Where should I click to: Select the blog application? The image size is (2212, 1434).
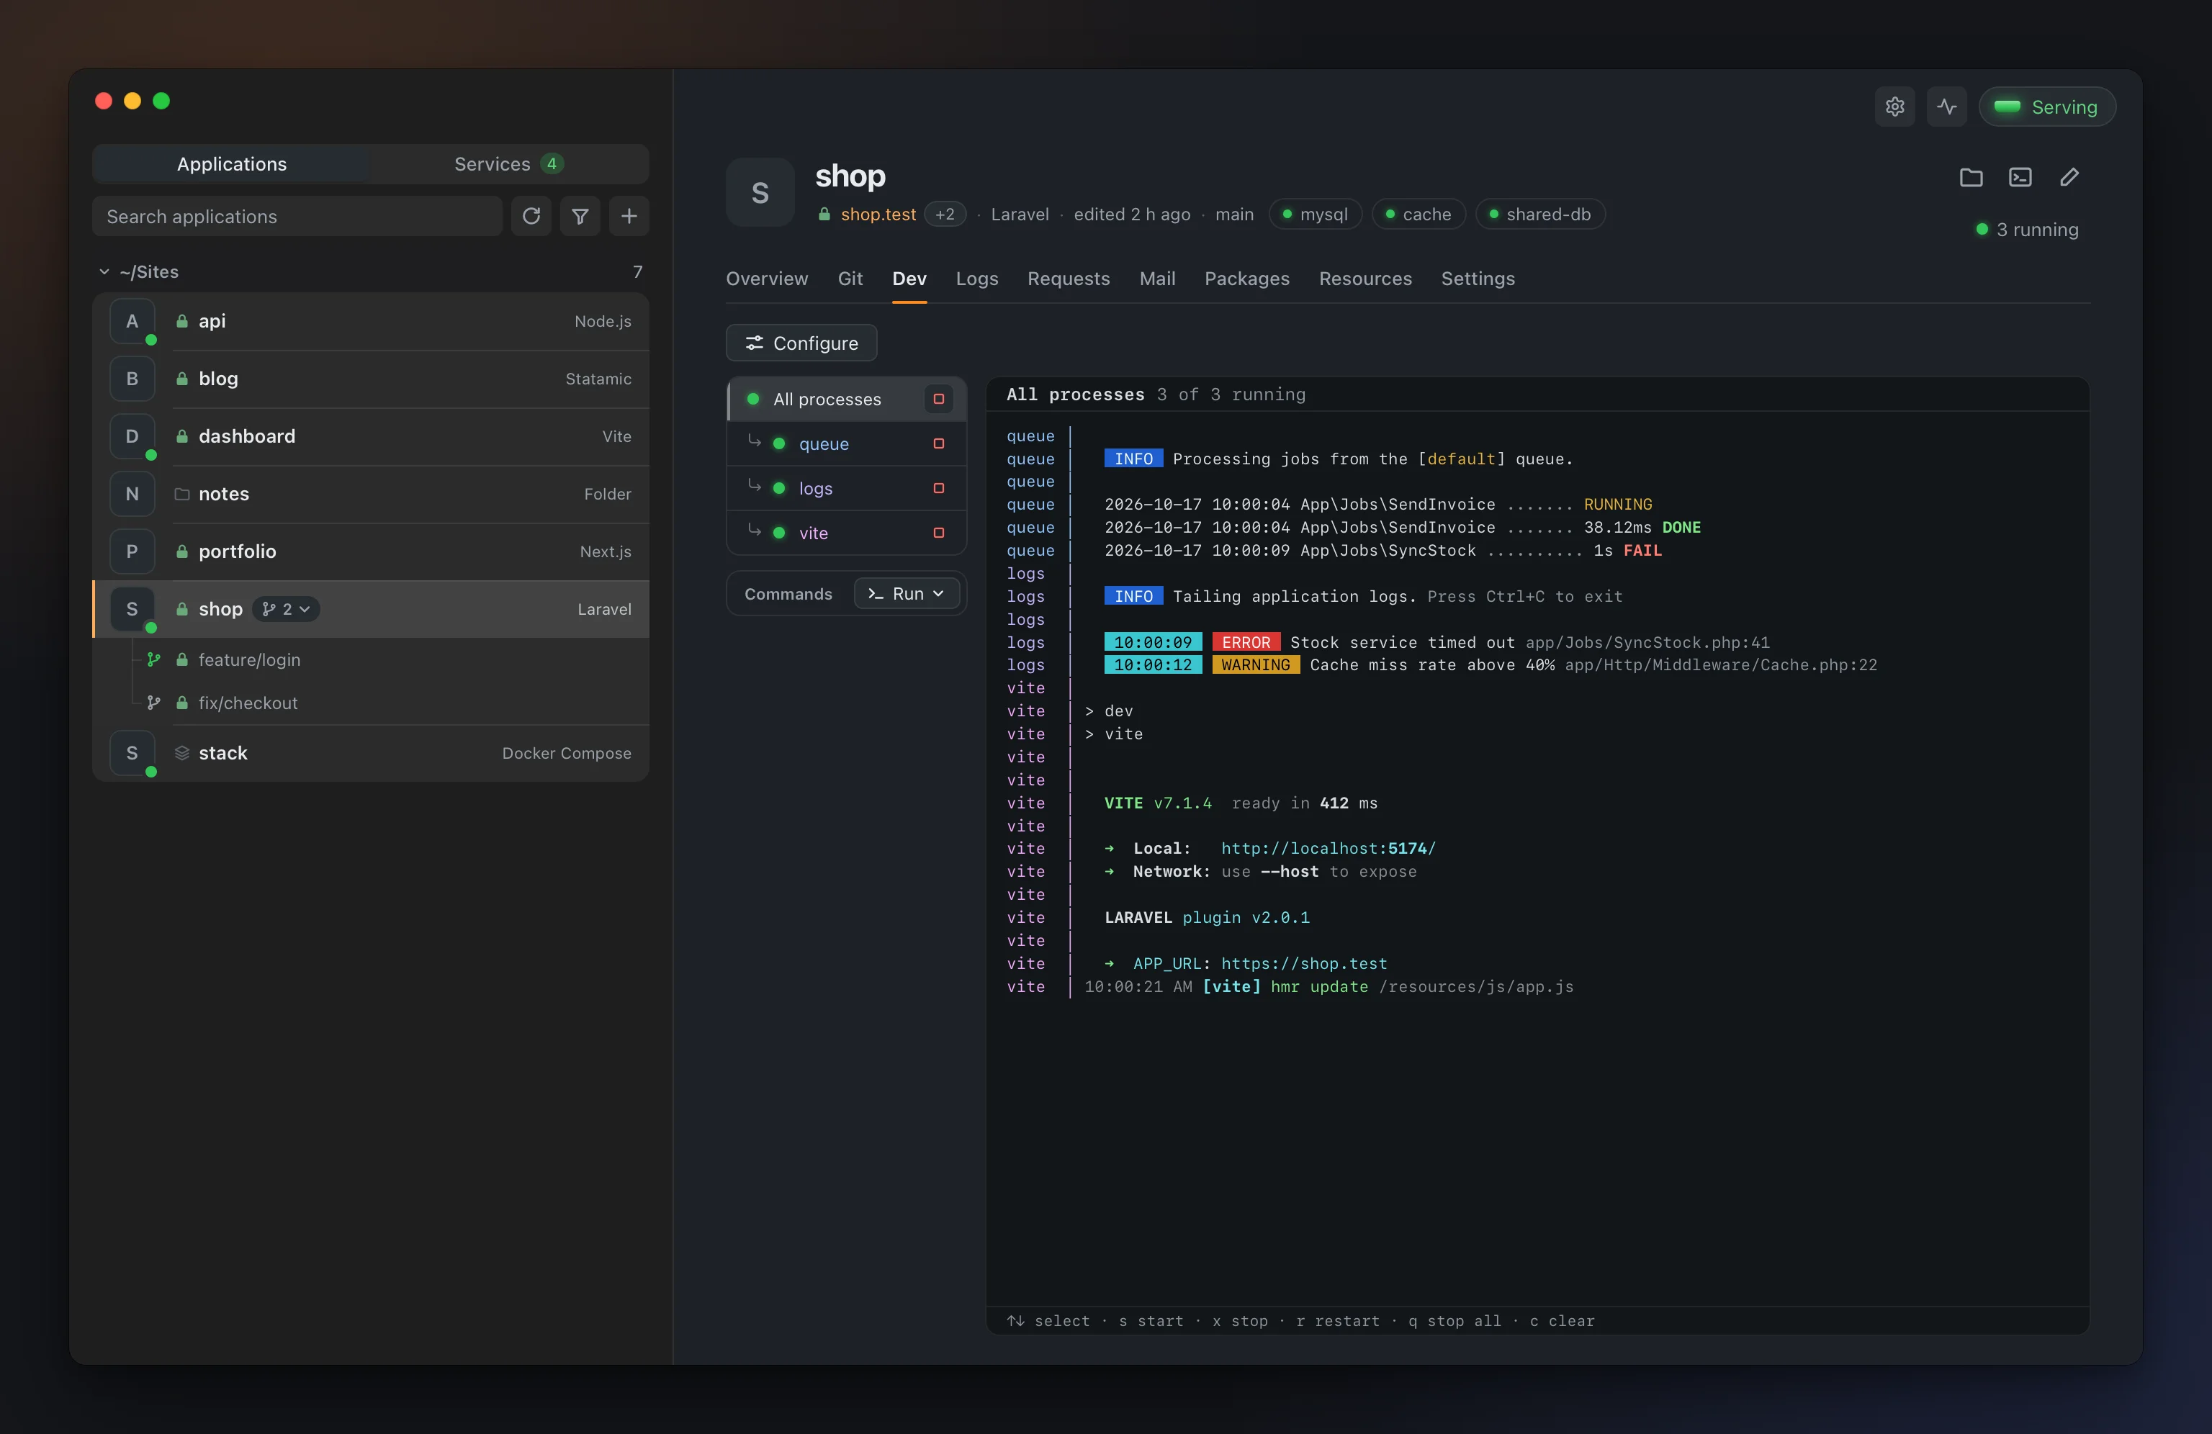(x=371, y=378)
